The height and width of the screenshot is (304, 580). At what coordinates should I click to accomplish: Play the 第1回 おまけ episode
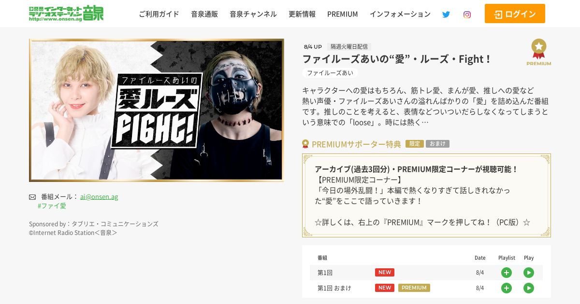pos(529,288)
